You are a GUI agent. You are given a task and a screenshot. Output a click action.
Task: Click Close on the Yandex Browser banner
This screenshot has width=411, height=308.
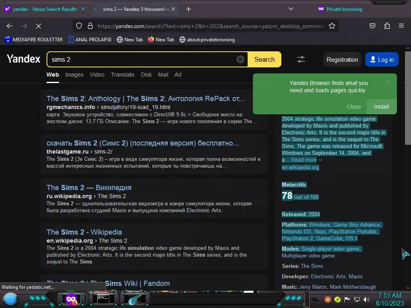pyautogui.click(x=354, y=107)
